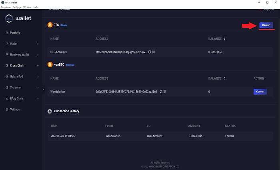280x170 pixels.
Task: Sort BTC accounts by Balance
Action: [224, 39]
